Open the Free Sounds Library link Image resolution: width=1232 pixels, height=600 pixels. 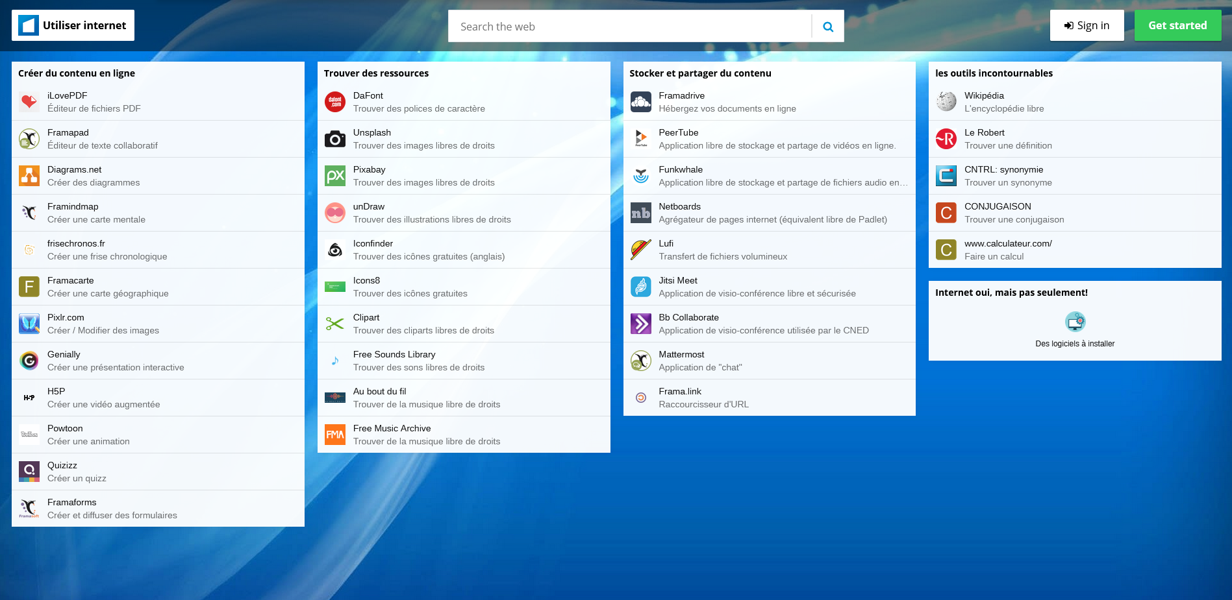click(x=464, y=361)
